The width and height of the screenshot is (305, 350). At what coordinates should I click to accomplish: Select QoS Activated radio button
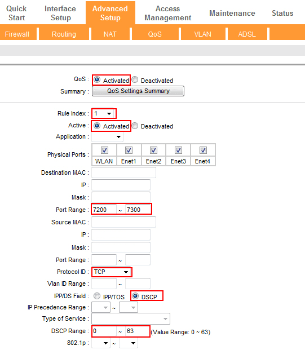(x=97, y=79)
